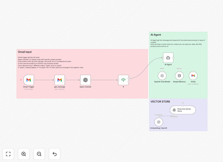Select the get_message Gmail node
The width and height of the screenshot is (223, 162).
60,80
